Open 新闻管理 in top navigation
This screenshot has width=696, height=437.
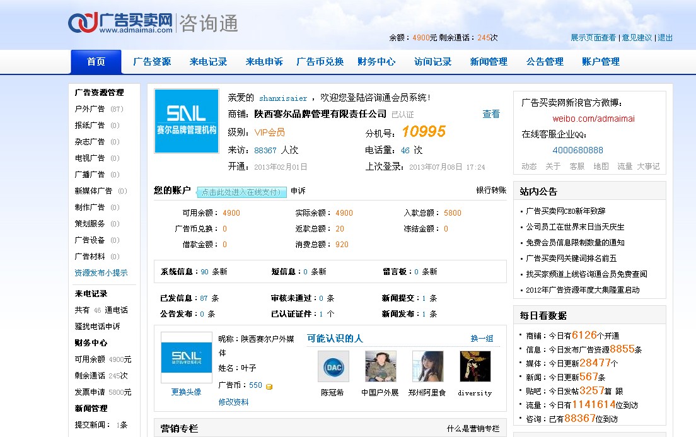[x=489, y=62]
